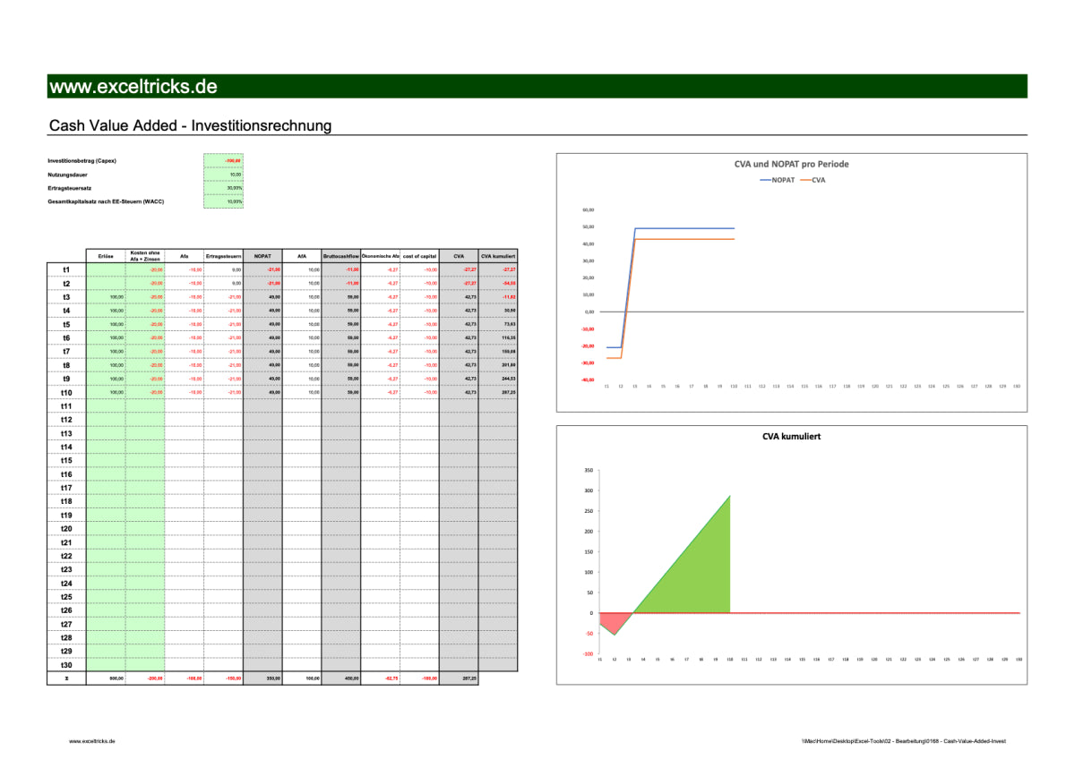Select row label t1

point(66,269)
